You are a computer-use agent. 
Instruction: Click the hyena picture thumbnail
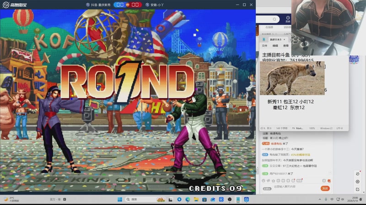click(292, 78)
